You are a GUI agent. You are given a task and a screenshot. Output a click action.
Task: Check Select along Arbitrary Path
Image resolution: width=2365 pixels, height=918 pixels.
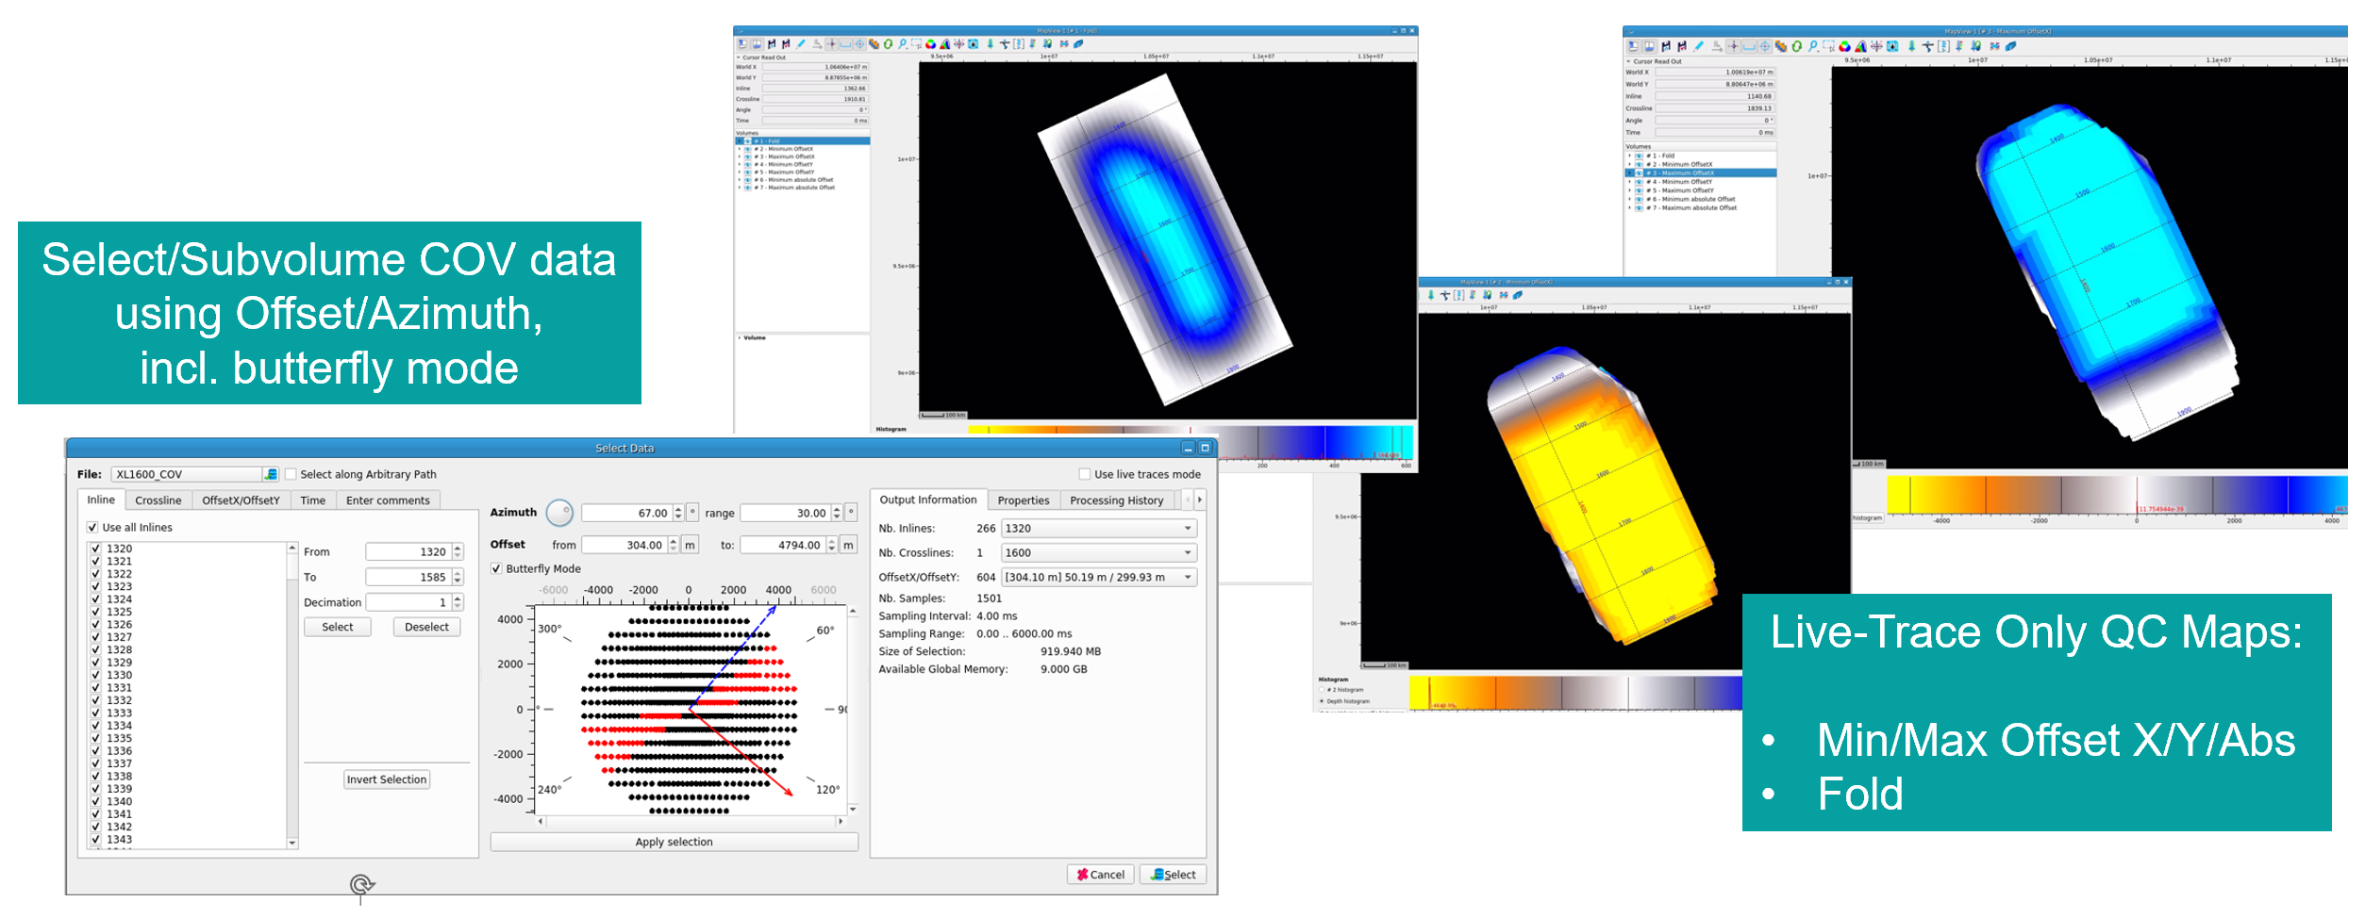pyautogui.click(x=291, y=474)
